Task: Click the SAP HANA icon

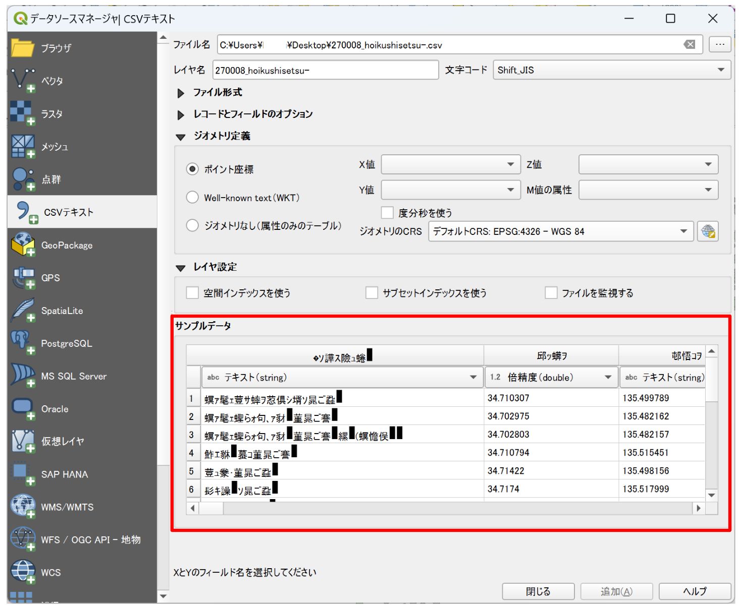Action: (x=23, y=474)
